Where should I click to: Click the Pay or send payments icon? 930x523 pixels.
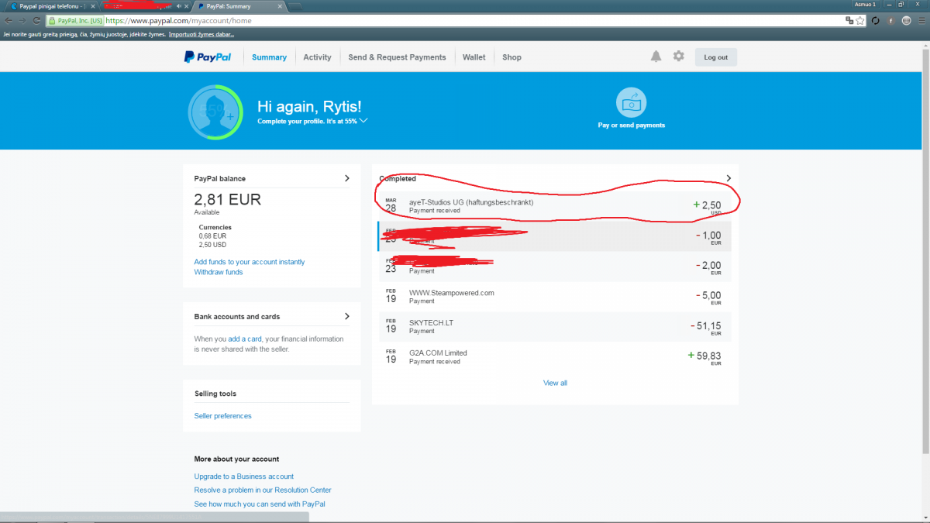(x=631, y=102)
